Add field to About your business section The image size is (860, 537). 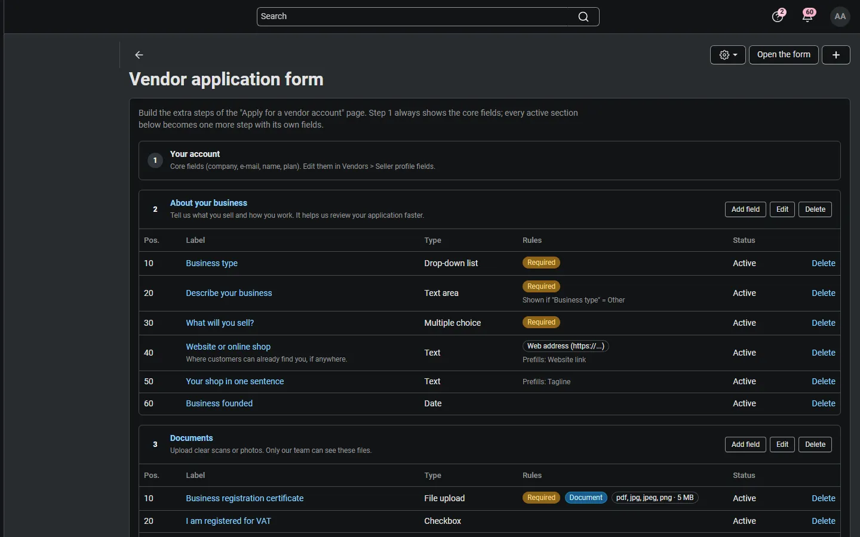[745, 209]
